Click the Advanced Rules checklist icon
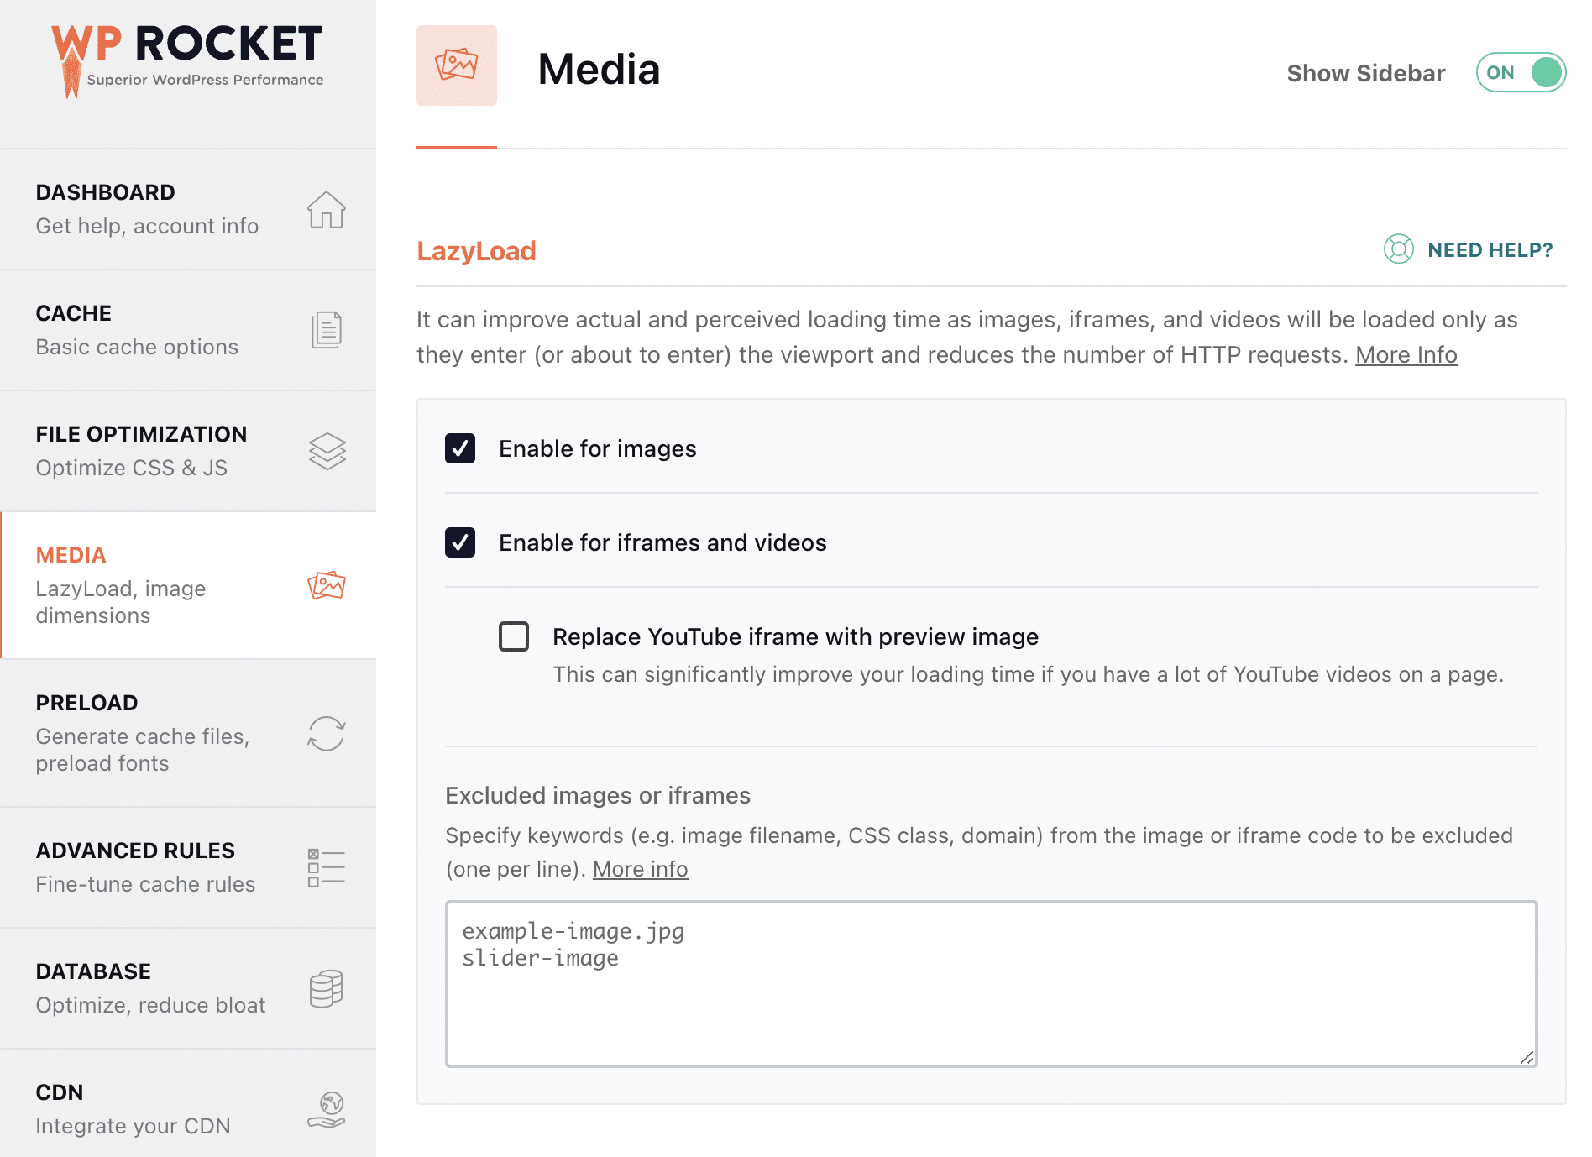 [x=326, y=867]
